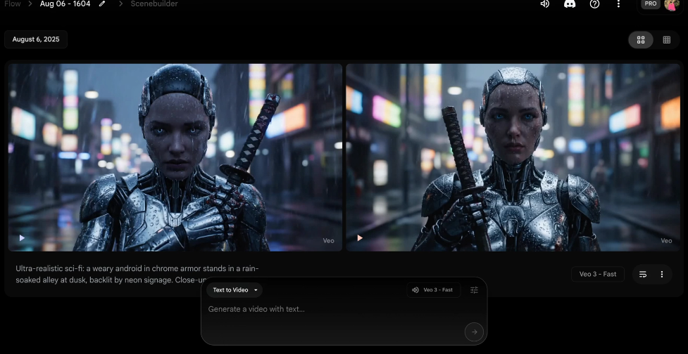The height and width of the screenshot is (354, 688).
Task: Edit project name with the pencil icon
Action: pos(103,4)
